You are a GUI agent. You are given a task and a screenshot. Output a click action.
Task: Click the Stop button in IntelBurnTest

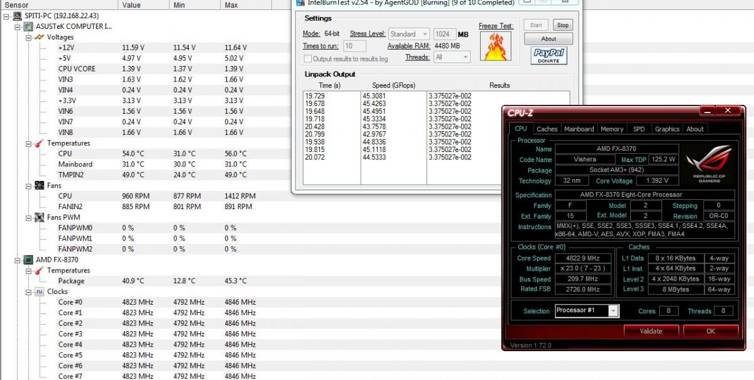[x=562, y=25]
